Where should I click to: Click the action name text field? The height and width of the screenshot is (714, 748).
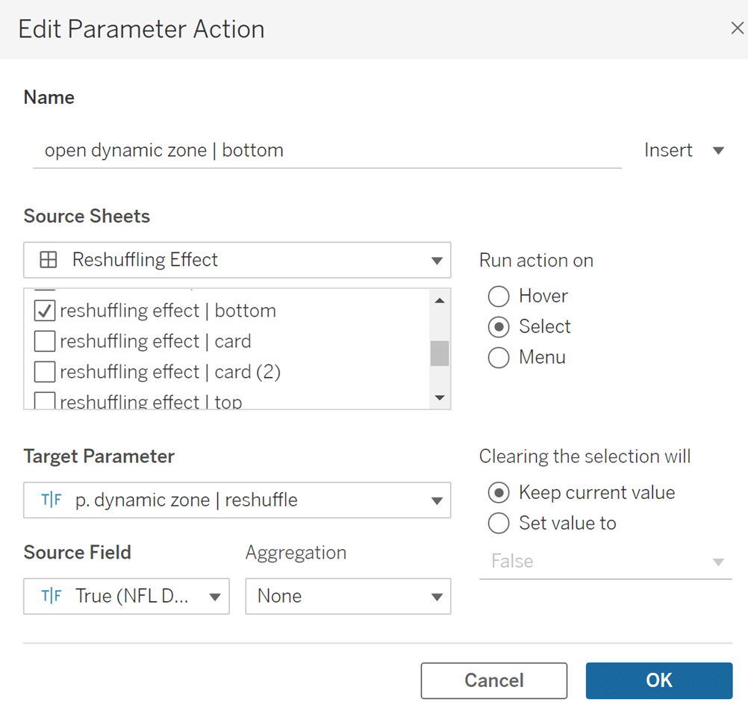[x=327, y=150]
